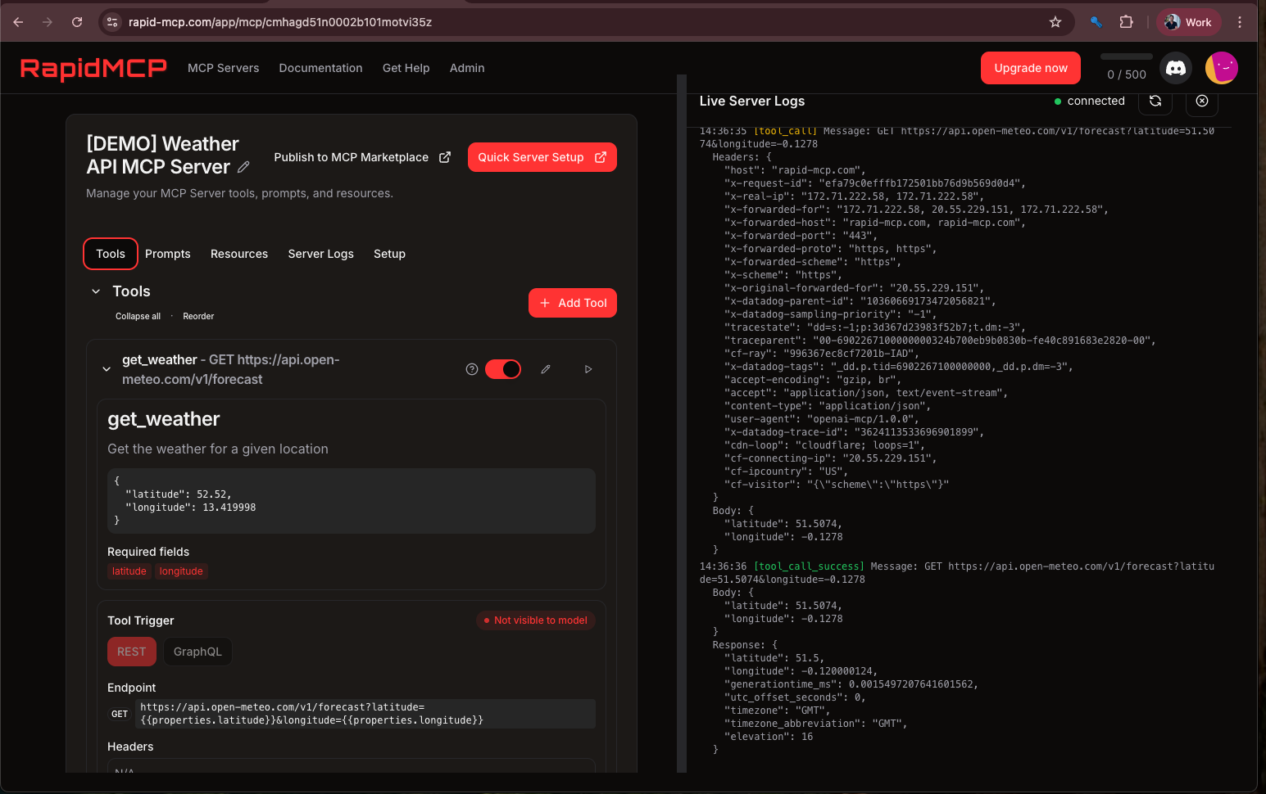1266x794 pixels.
Task: Open the Discord icon in the header
Action: [1176, 68]
